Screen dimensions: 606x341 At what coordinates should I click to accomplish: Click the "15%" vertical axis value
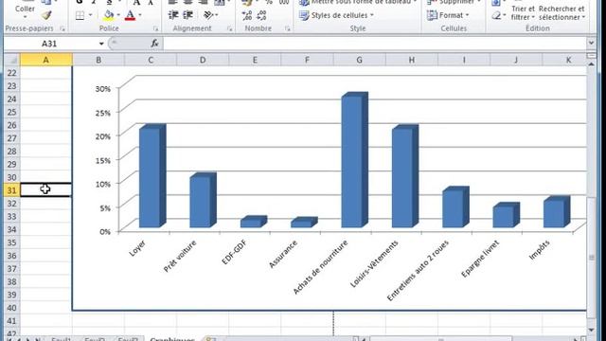coord(103,160)
